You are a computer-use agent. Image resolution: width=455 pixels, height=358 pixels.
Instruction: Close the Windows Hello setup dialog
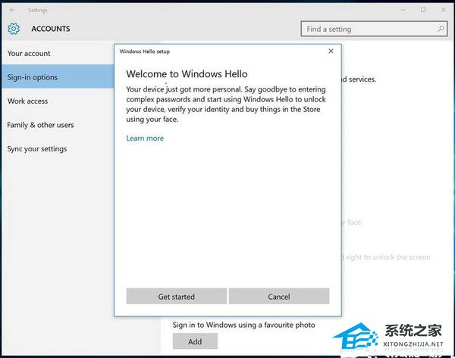(x=331, y=51)
